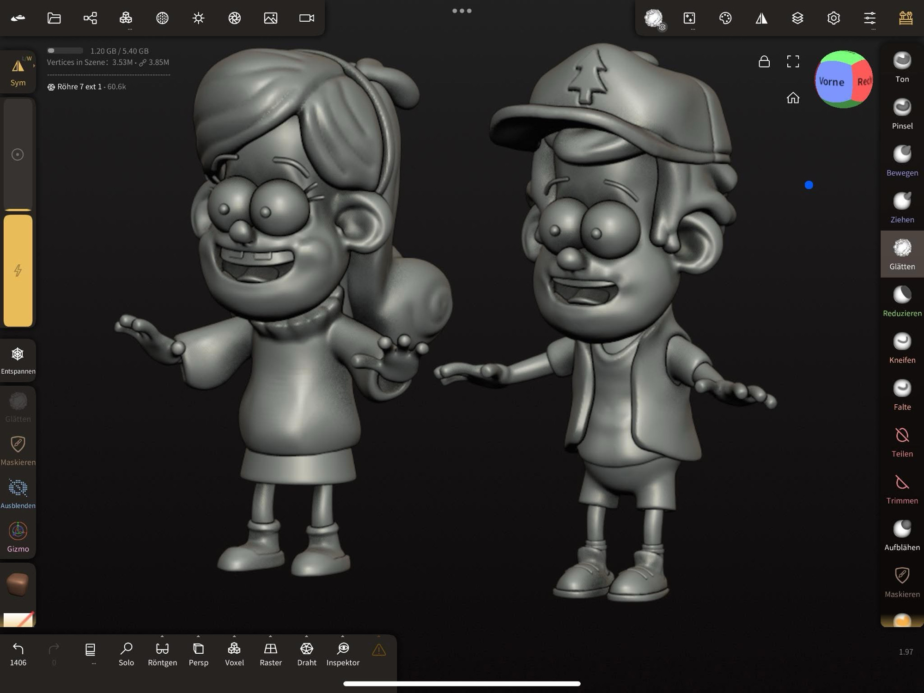Open current brush settings icon
Viewport: 924px width, 693px height.
[x=654, y=18]
